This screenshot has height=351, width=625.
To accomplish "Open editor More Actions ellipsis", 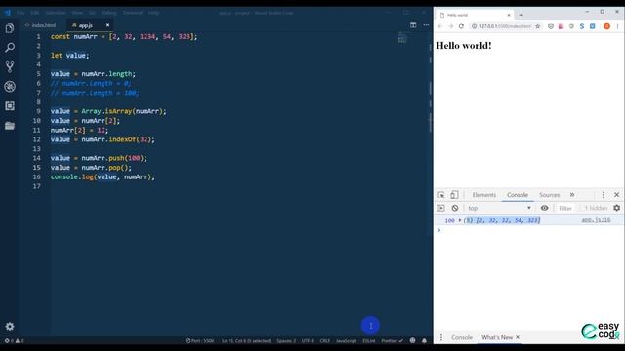I will click(x=426, y=25).
